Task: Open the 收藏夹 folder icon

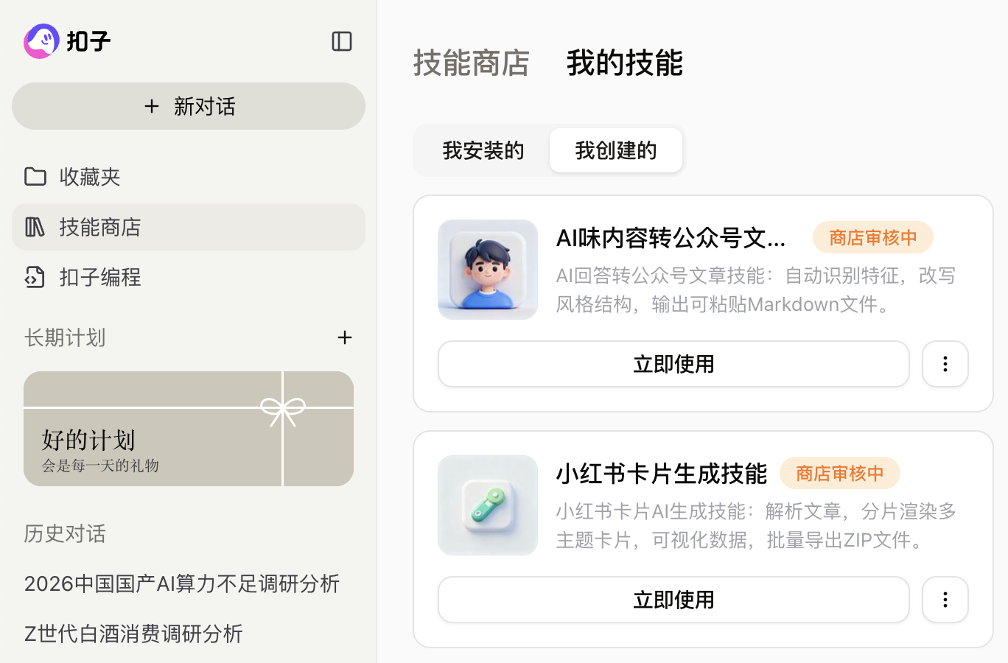Action: [35, 177]
